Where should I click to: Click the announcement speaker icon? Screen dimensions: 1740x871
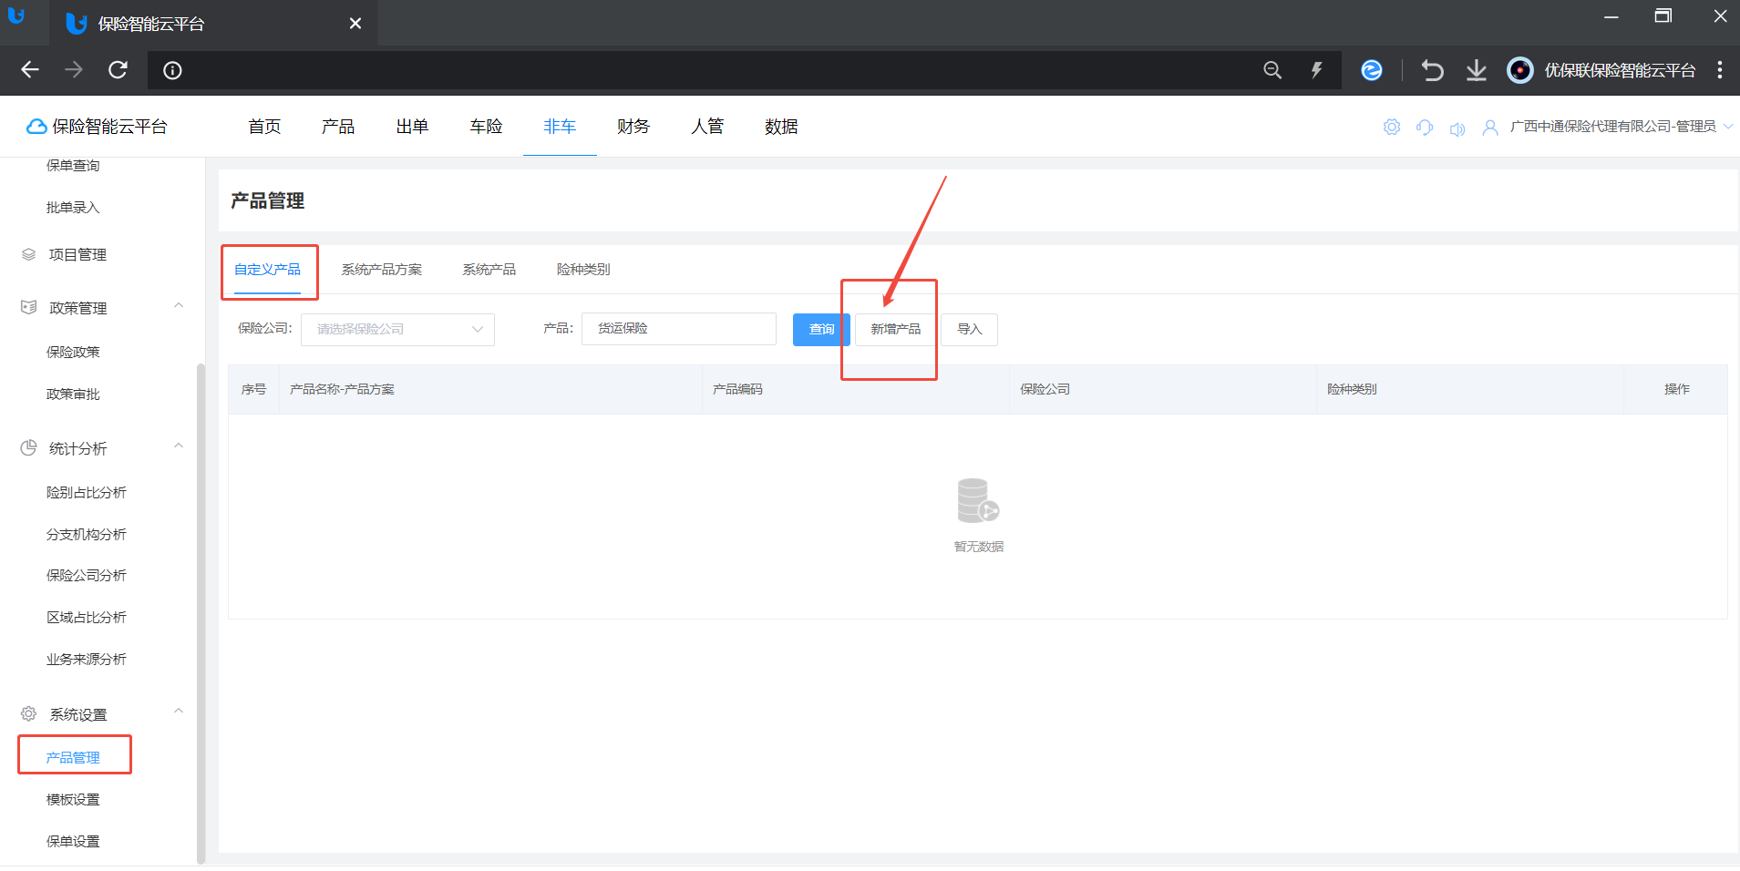point(1457,128)
